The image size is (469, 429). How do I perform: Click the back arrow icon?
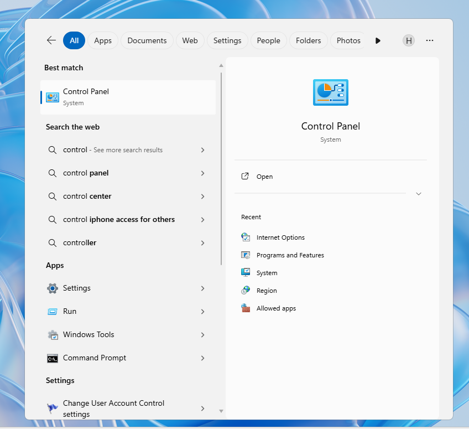(x=51, y=40)
